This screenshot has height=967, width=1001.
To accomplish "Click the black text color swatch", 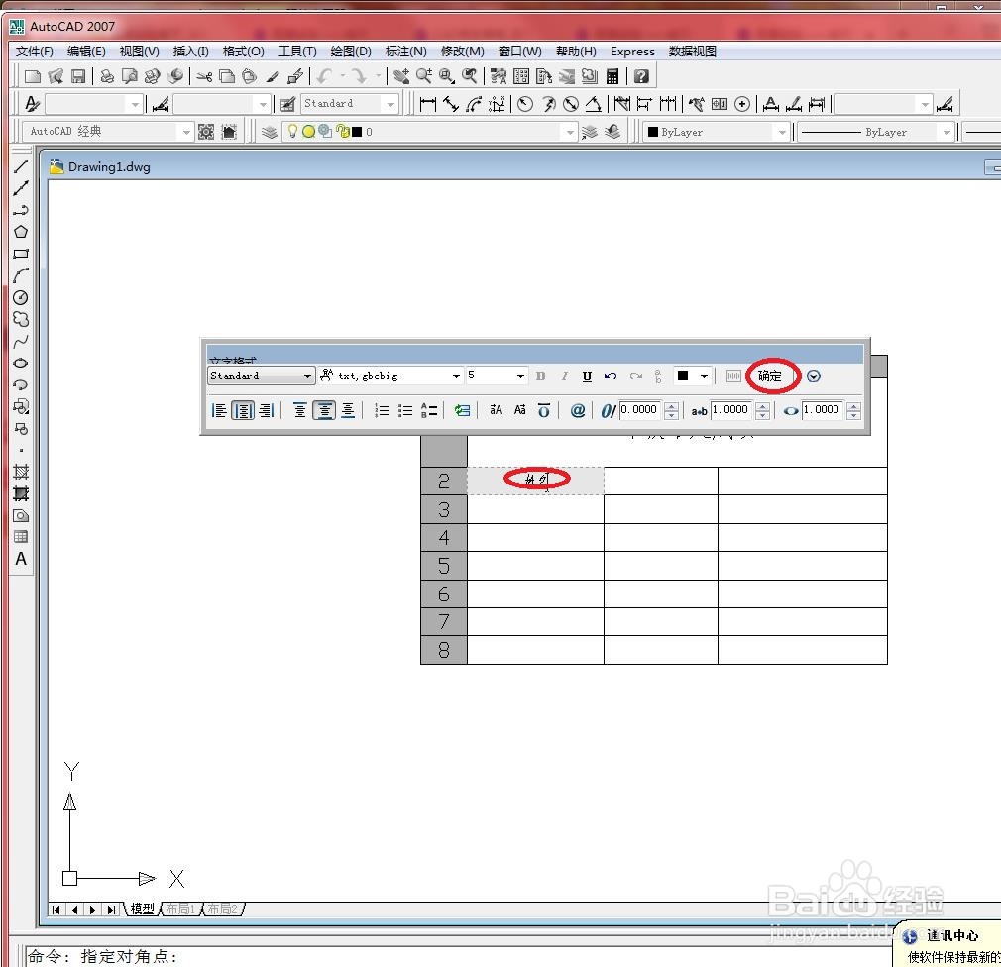I will tap(683, 376).
